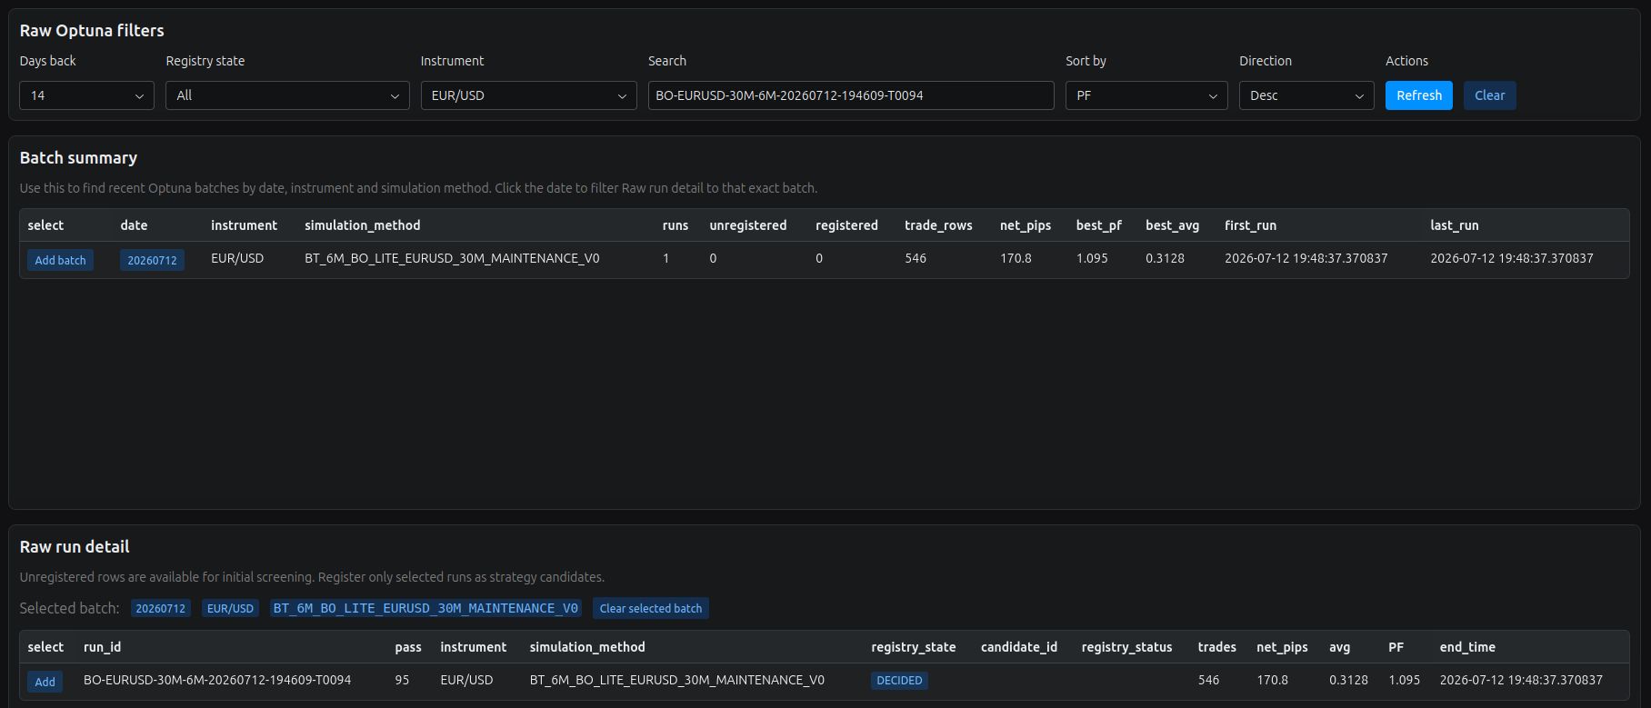1651x708 pixels.
Task: Click the registry_state column header
Action: point(914,647)
